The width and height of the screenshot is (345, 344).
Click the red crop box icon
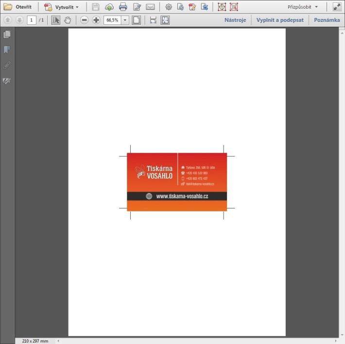[x=234, y=7]
